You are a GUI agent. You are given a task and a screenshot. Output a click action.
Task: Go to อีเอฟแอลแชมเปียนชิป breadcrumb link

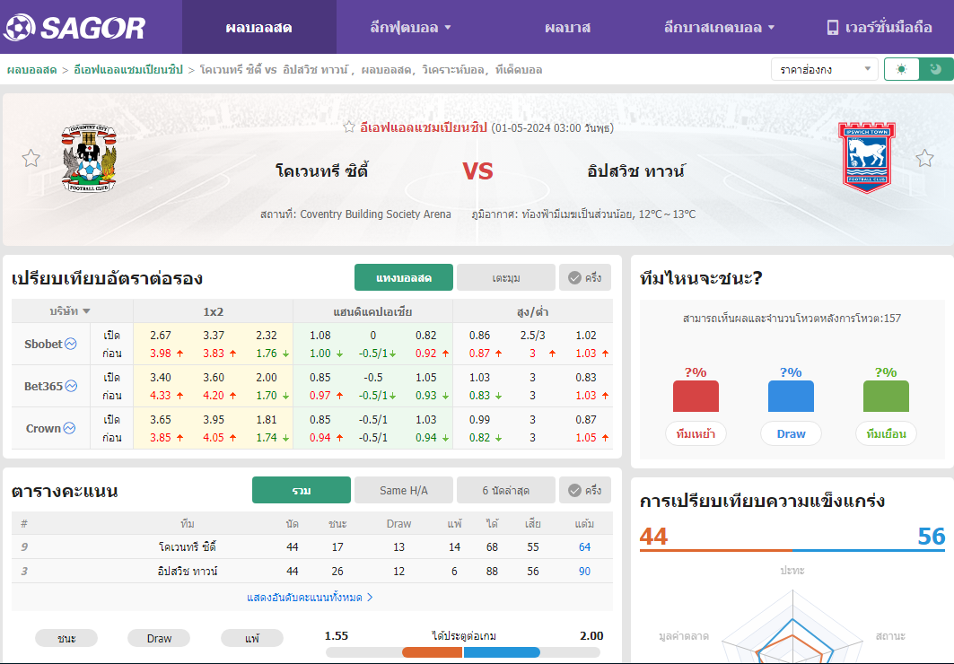tap(127, 69)
